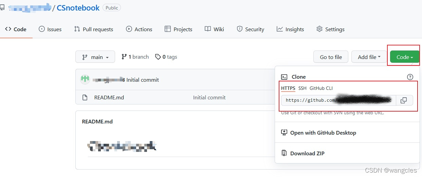
Task: Select the clone URL text field
Action: (338, 100)
